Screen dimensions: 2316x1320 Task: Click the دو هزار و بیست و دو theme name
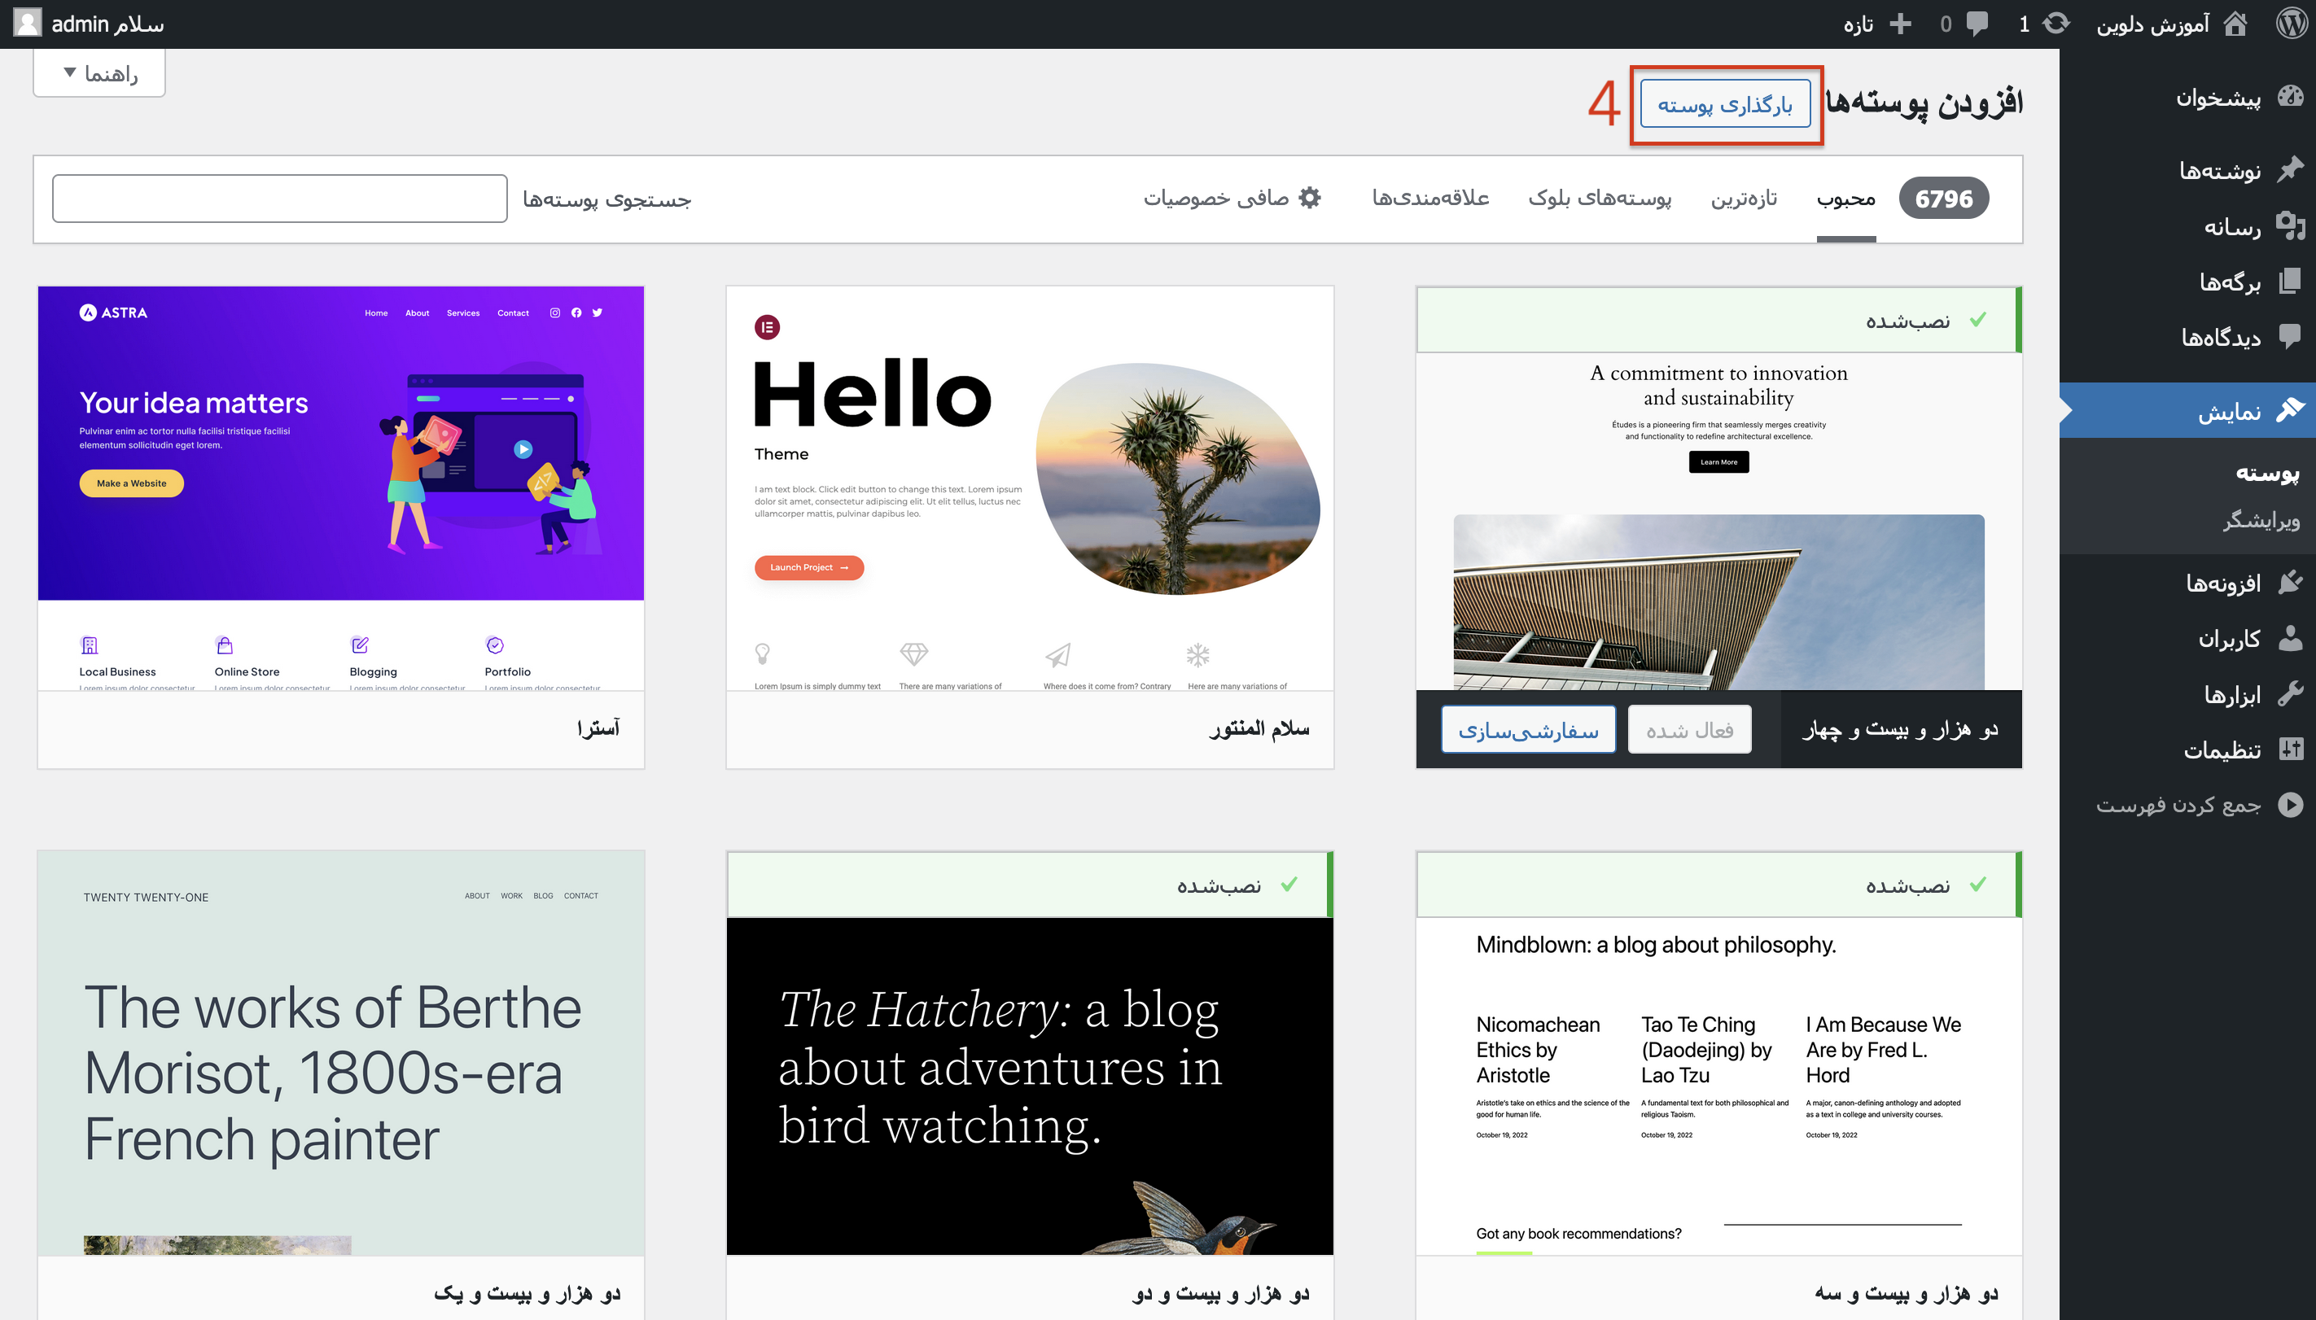(1220, 1293)
